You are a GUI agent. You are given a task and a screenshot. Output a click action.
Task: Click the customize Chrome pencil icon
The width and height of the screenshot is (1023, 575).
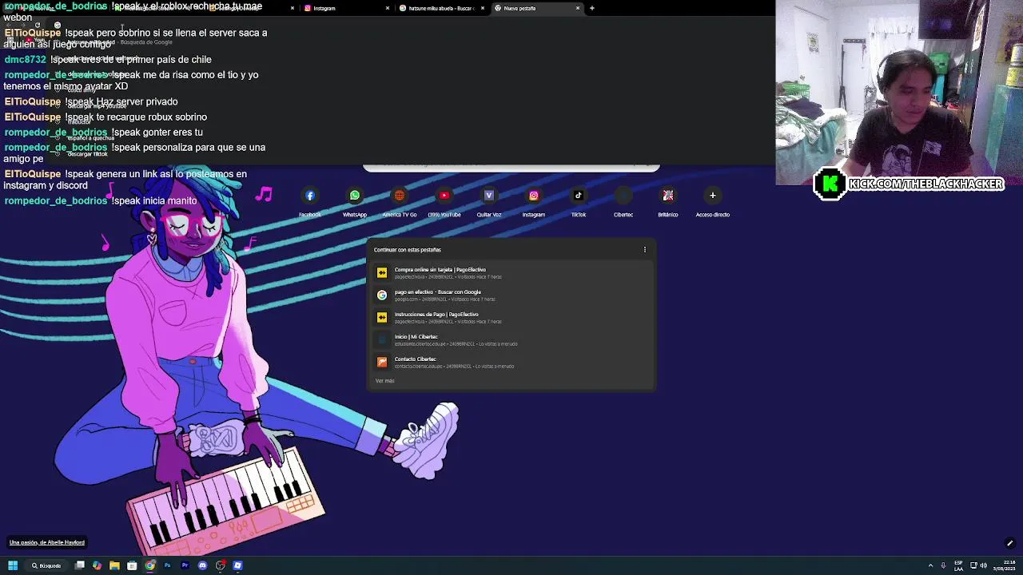(x=1010, y=543)
